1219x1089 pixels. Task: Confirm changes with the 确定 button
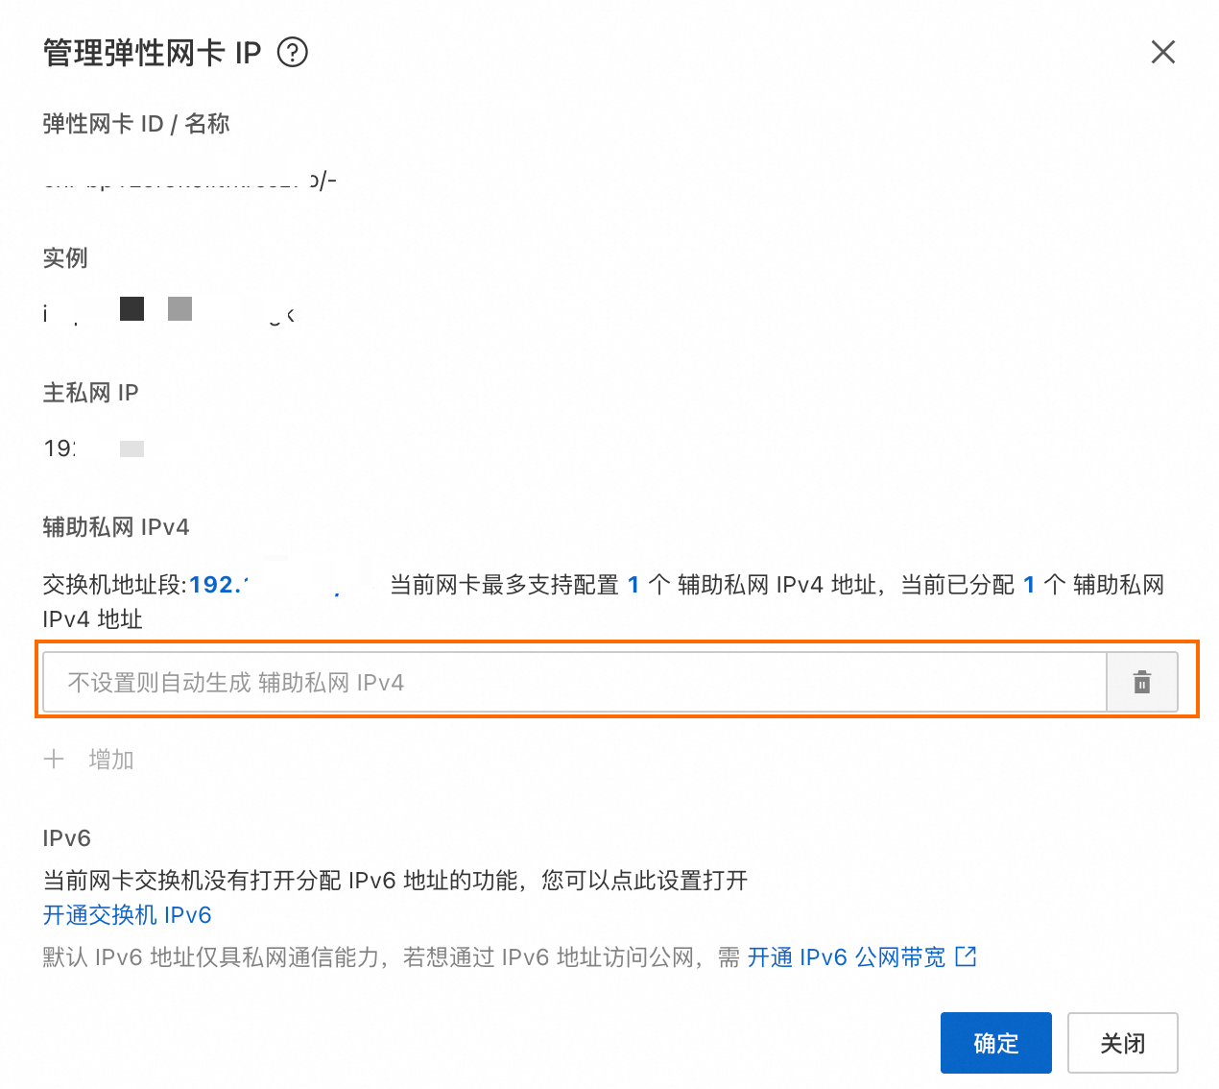[x=996, y=1043]
